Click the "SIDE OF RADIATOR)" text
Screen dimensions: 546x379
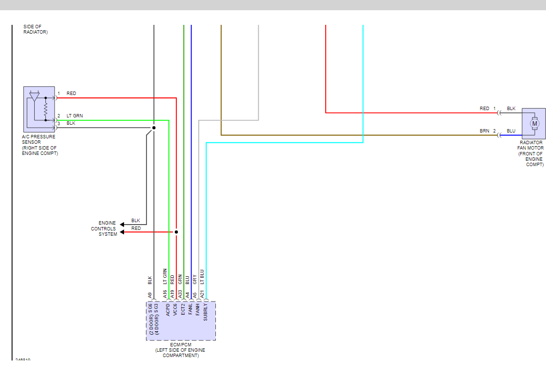coord(36,29)
